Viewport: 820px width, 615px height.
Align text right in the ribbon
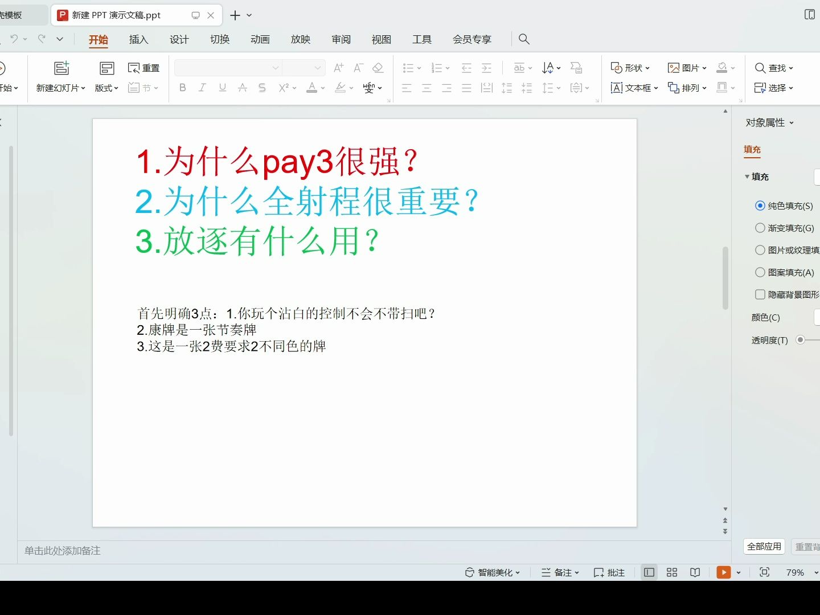(x=446, y=88)
